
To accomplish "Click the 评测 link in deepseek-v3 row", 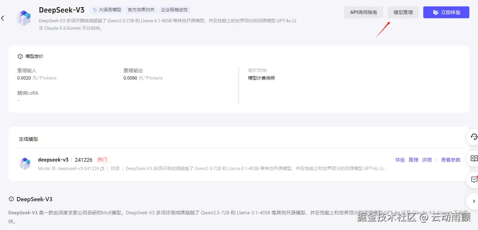I will 427,160.
